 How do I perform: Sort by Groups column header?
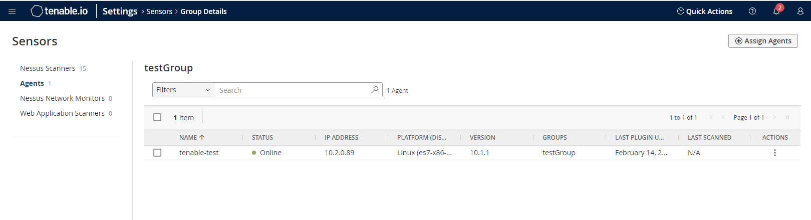coord(555,137)
